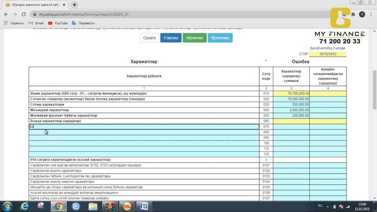
Task: Click the network signal tray icon
Action: pyautogui.click(x=348, y=207)
